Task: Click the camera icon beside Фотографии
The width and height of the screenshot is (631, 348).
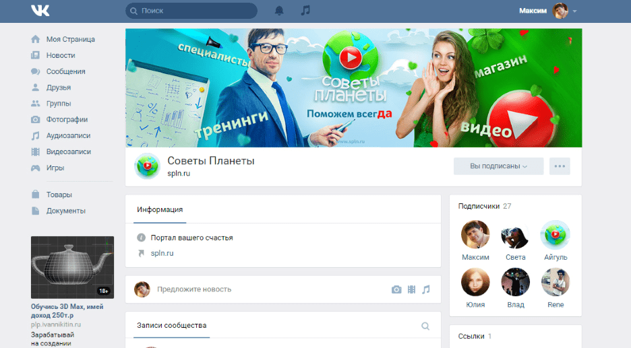Action: coord(36,119)
